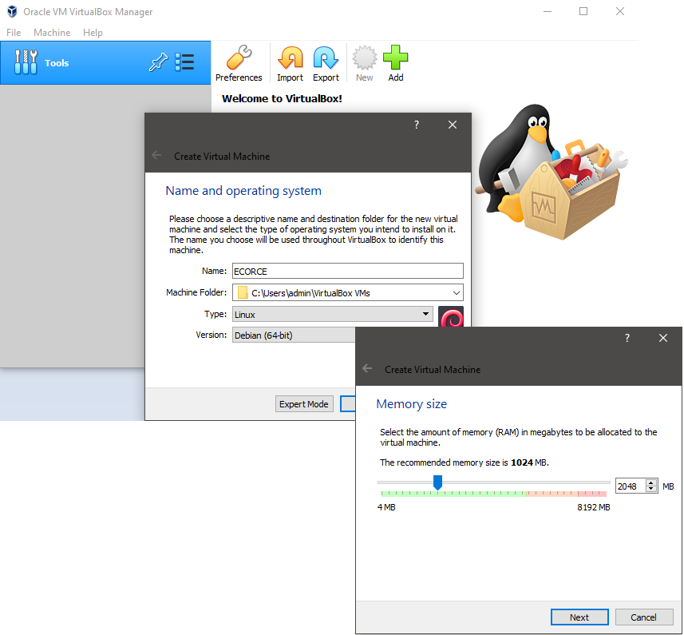Click the Tools wrench icon in sidebar
Viewport: 684px width, 635px height.
tap(26, 63)
